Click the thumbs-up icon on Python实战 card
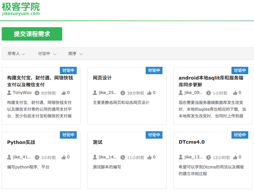This screenshot has height=192, width=254. click(x=64, y=157)
